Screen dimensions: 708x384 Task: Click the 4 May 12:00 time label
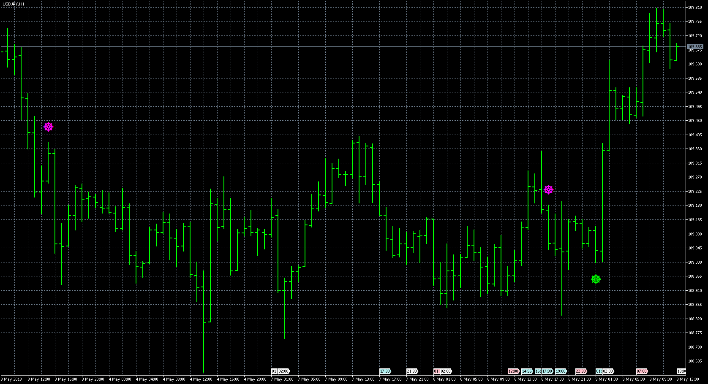pos(201,379)
